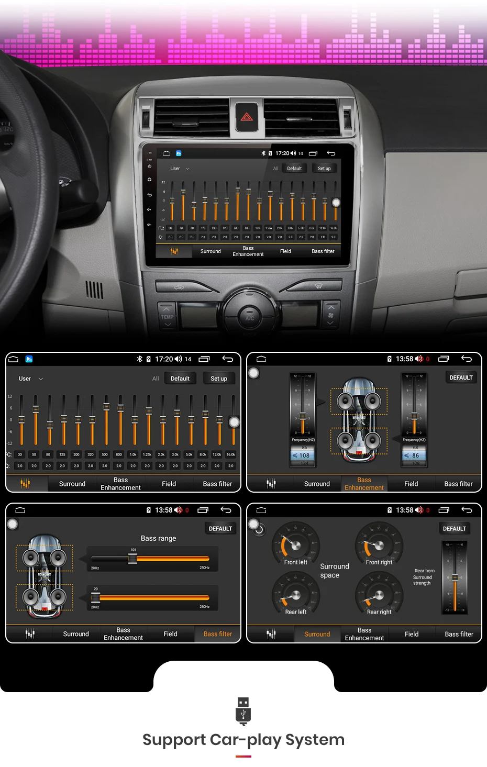
Task: Tap DEFAULT in the Bass Enhancement panel
Action: [x=461, y=377]
